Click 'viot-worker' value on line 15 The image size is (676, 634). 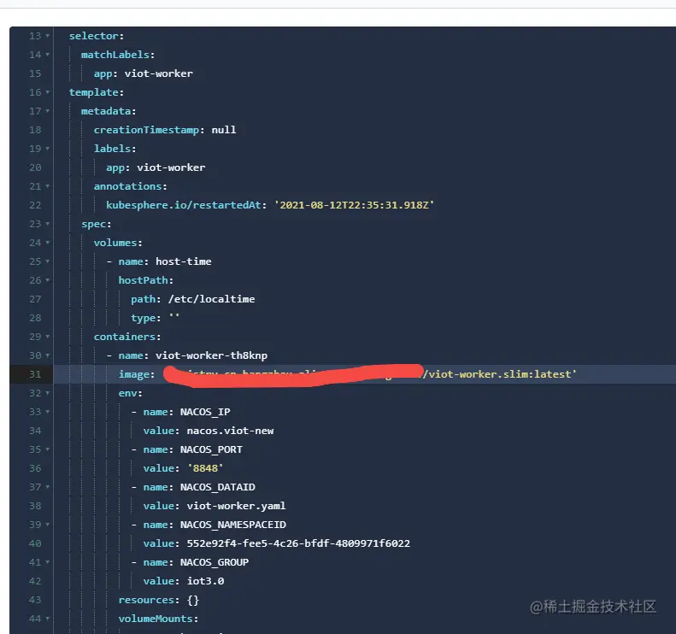coord(159,73)
